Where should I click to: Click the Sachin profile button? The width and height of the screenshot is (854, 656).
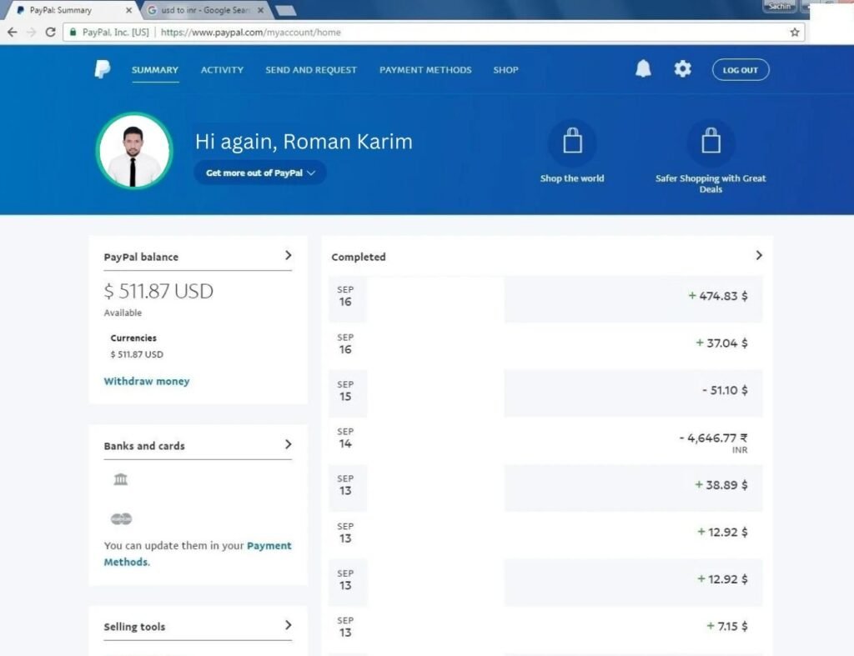[x=780, y=6]
